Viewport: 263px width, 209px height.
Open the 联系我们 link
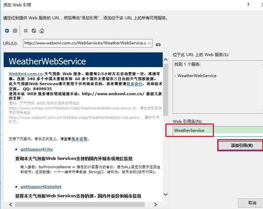[x=134, y=84]
